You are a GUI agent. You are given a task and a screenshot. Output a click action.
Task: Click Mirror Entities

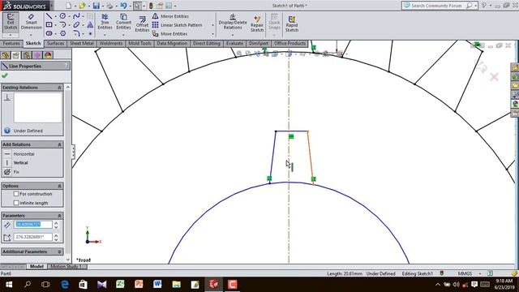click(x=170, y=16)
